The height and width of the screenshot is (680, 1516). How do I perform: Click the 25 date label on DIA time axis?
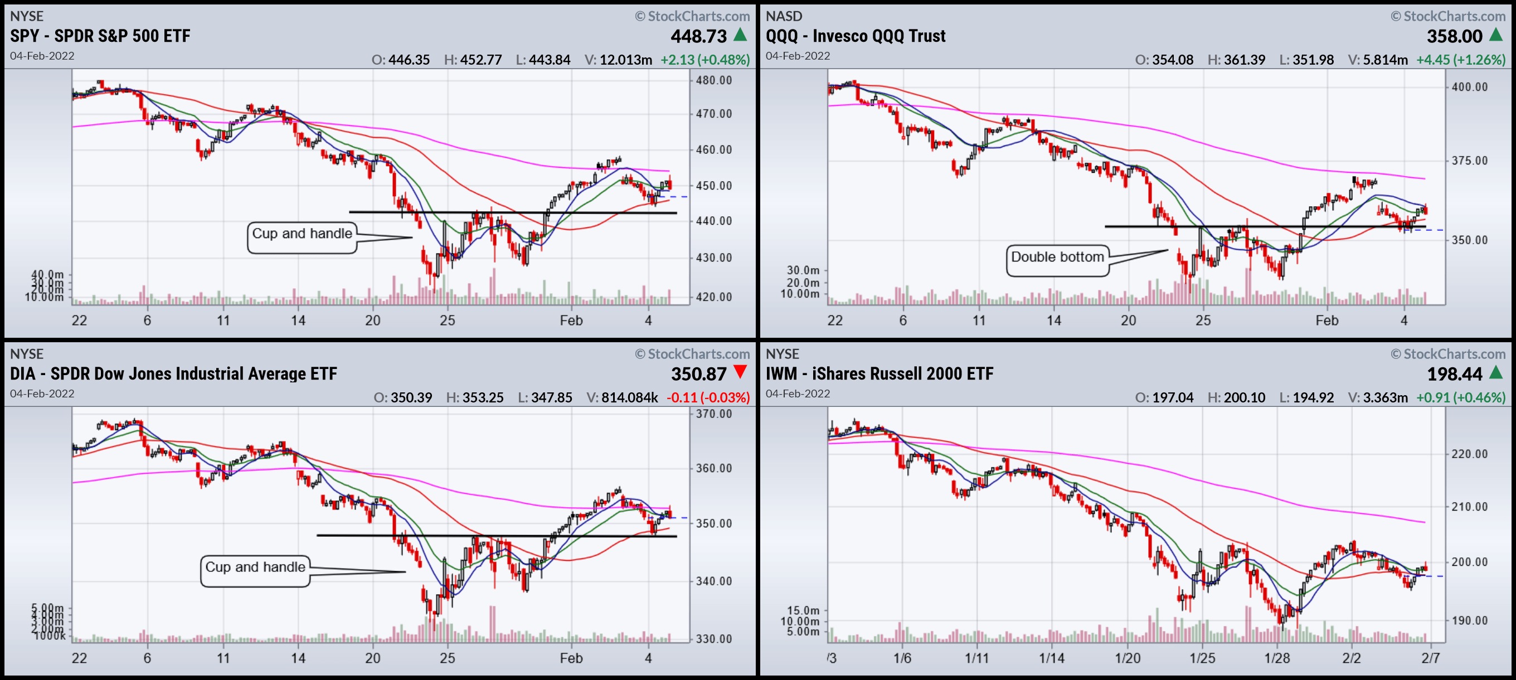tap(447, 658)
